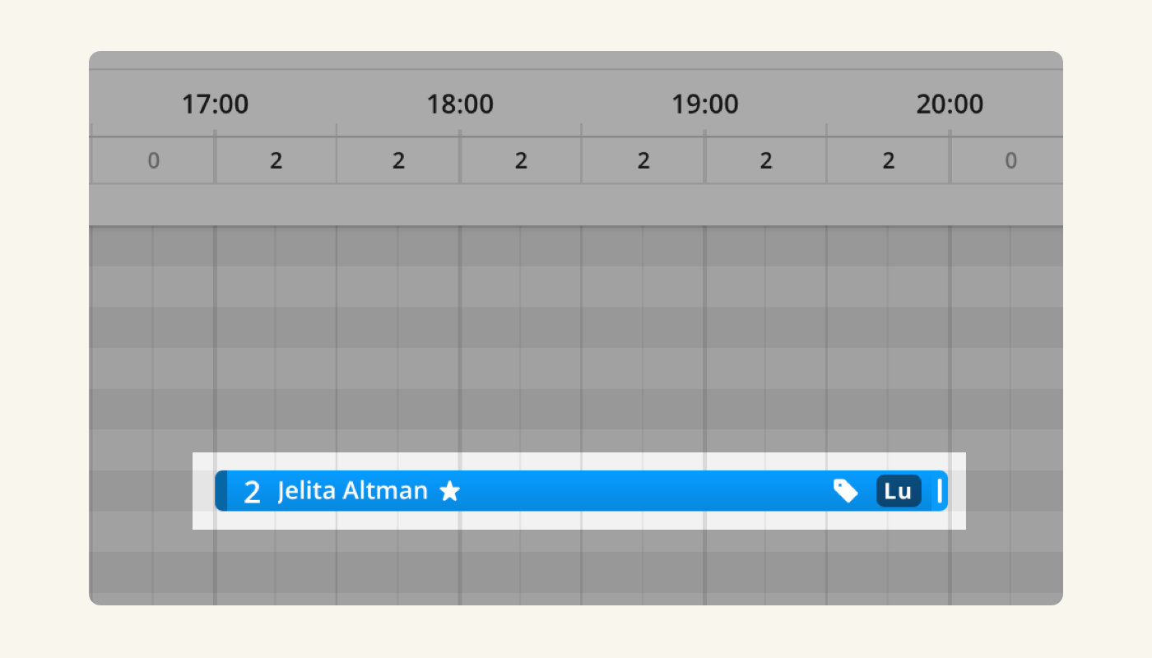1152x658 pixels.
Task: Select the 20:00 time header
Action: [x=950, y=104]
